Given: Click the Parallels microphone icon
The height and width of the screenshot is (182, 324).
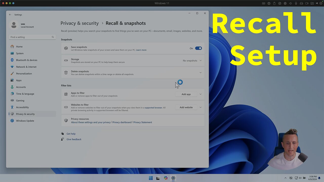Looking at the screenshot, I should (x=296, y=3).
